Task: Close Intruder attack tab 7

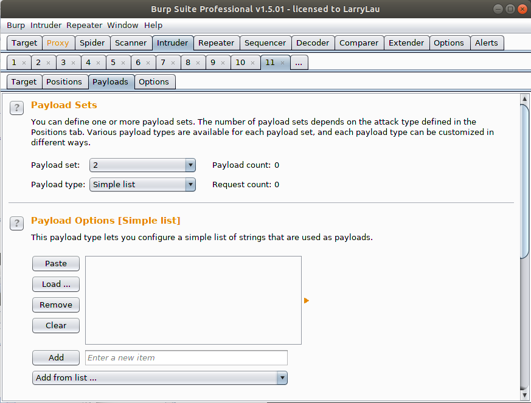Action: 173,63
